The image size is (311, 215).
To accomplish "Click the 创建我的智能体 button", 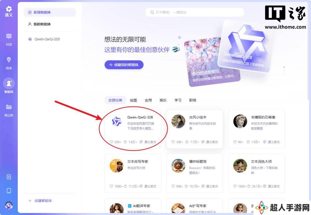I will [124, 65].
